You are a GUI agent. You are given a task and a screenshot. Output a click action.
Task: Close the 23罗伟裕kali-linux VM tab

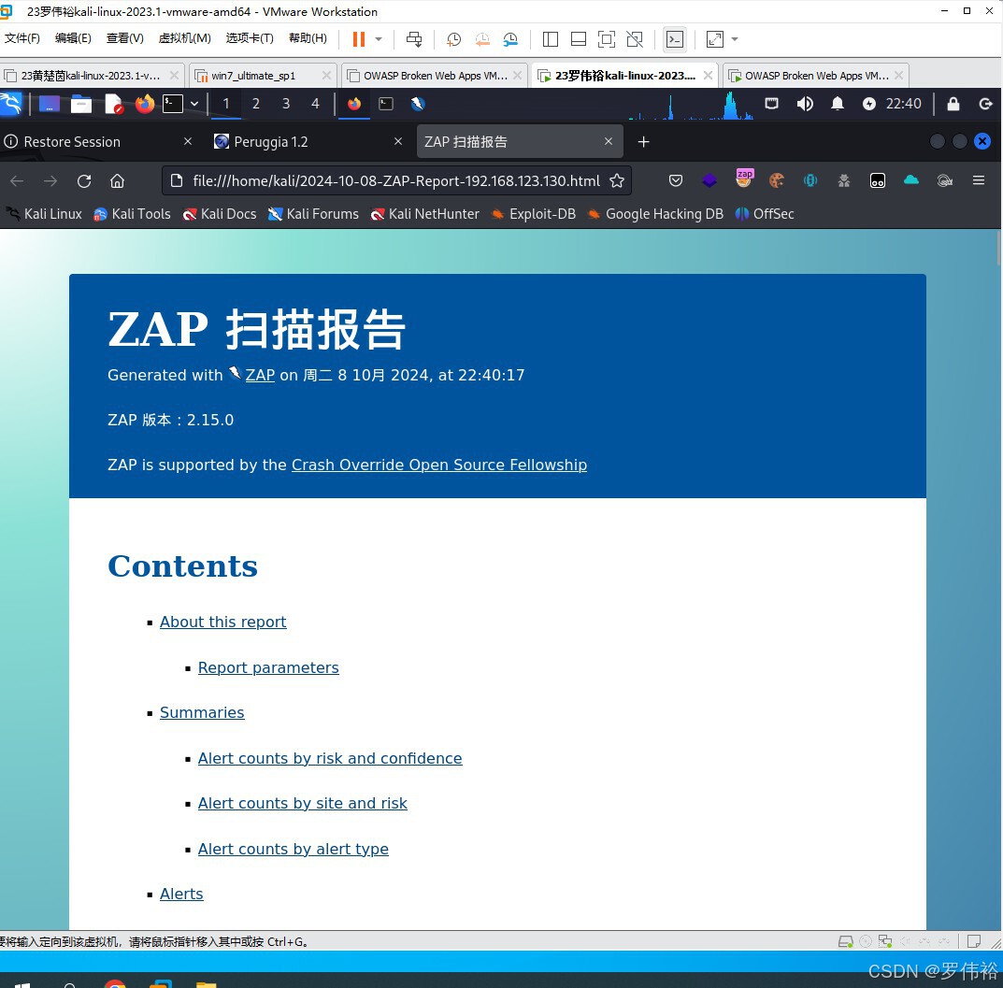click(708, 76)
